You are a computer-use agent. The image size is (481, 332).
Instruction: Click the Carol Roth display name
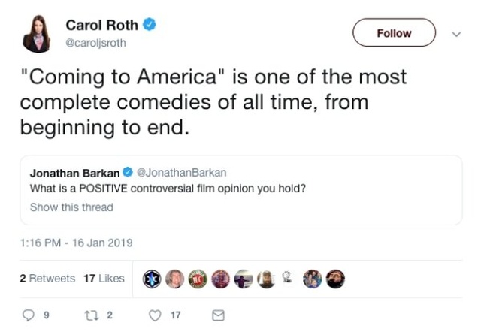point(101,25)
